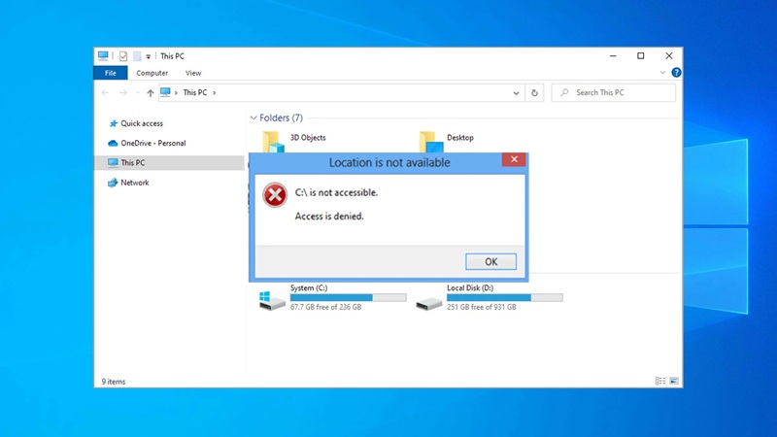Click the '67.7 GB free of 236 GB' text
This screenshot has height=437, width=777.
click(x=325, y=307)
